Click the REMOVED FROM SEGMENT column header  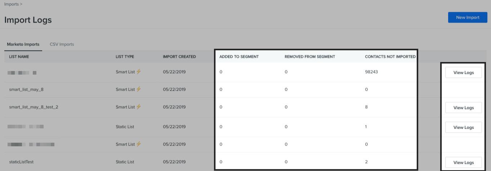tap(310, 57)
